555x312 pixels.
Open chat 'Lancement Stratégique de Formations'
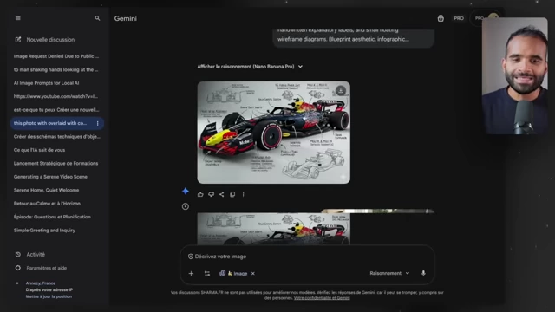pos(56,164)
